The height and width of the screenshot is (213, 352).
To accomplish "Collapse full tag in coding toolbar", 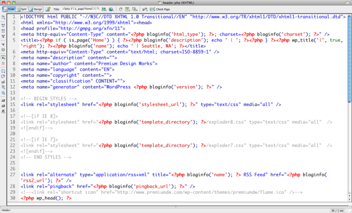I will pyautogui.click(x=3, y=26).
